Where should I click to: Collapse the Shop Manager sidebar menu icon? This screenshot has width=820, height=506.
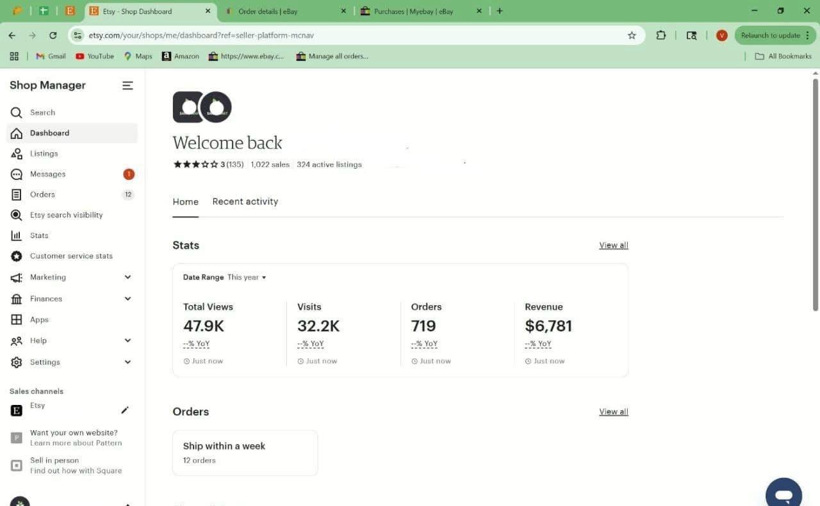pyautogui.click(x=127, y=86)
